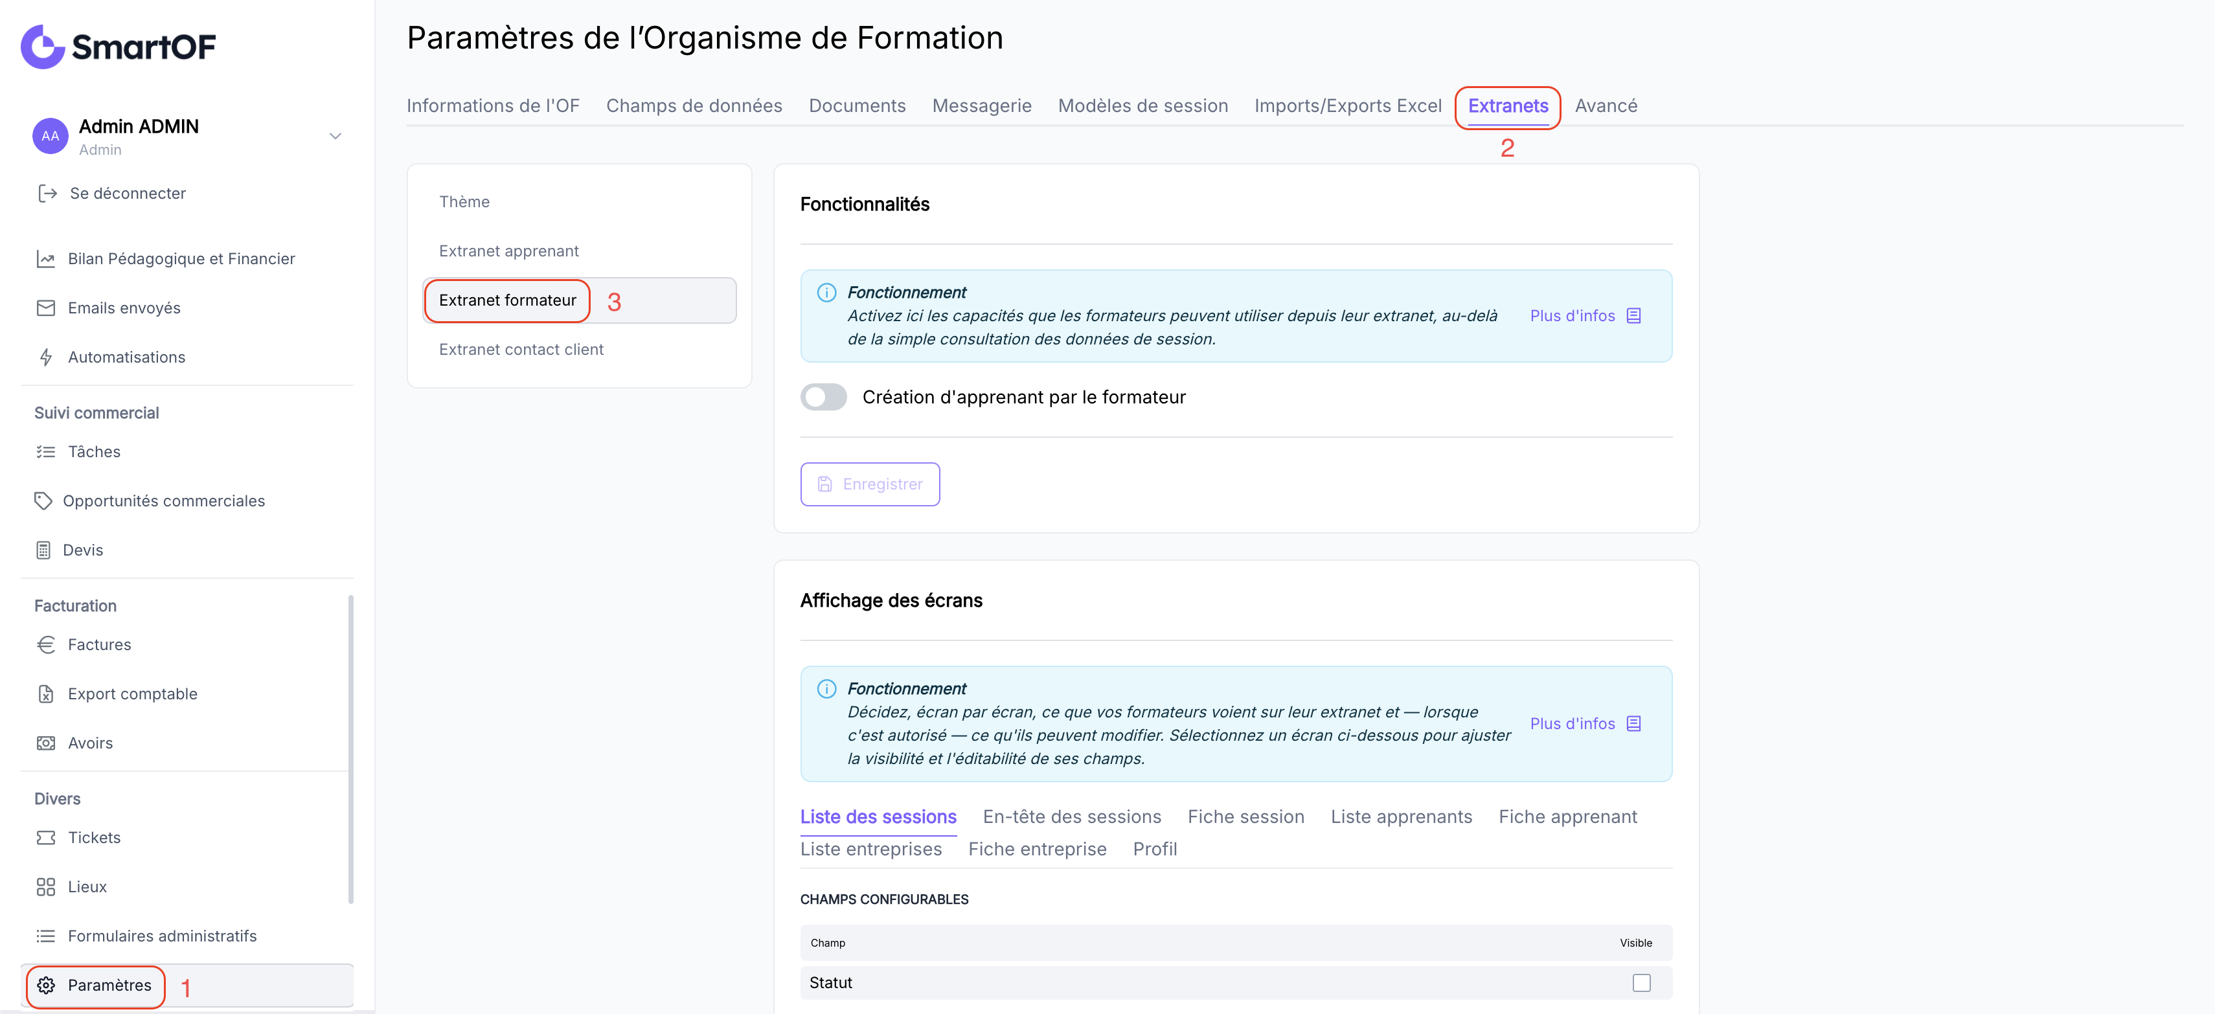Select the Extranets tab
This screenshot has width=2215, height=1014.
click(1507, 106)
